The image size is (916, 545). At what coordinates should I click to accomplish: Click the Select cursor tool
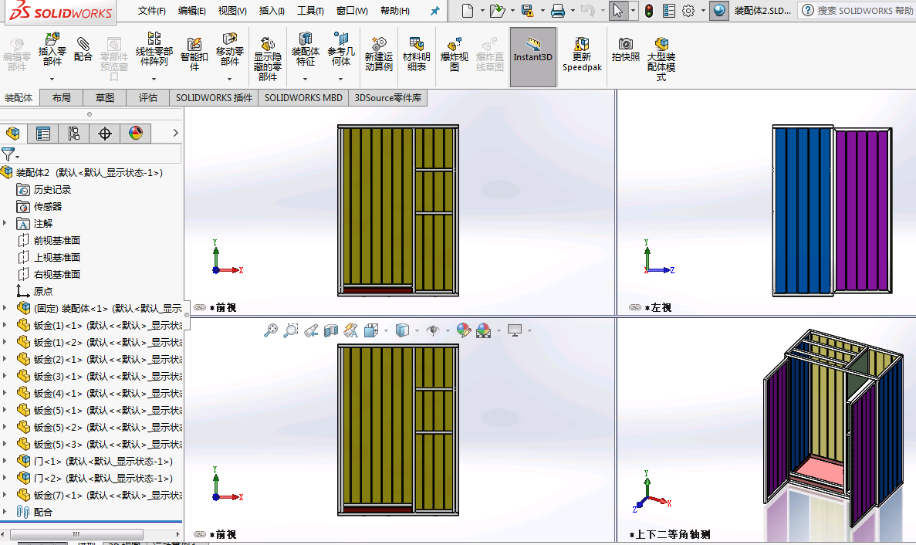coord(617,11)
